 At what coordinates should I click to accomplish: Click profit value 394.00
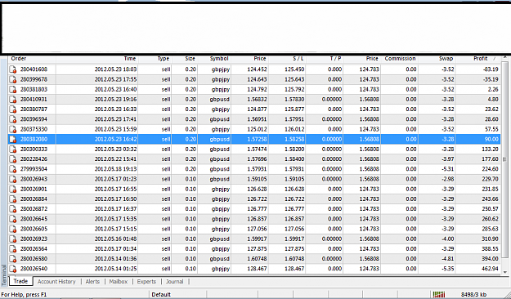click(x=490, y=259)
